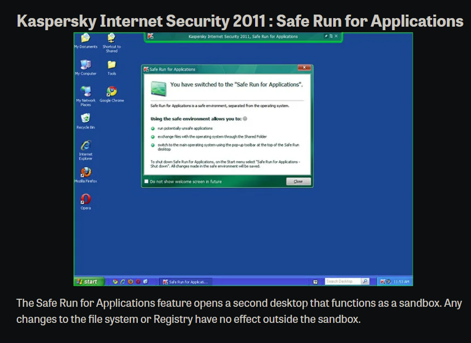Open the Tools folder on the desktop
Screen dimensions: 471x343
[x=112, y=67]
